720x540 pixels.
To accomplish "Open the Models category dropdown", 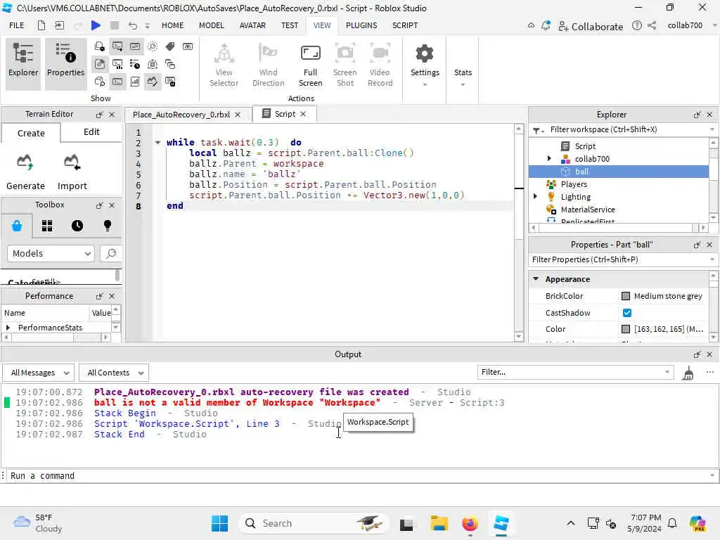I will tap(51, 253).
